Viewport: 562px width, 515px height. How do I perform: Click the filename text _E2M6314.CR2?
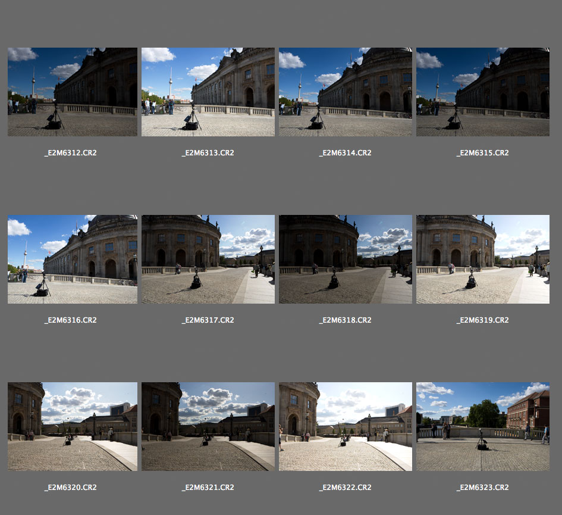coord(345,153)
